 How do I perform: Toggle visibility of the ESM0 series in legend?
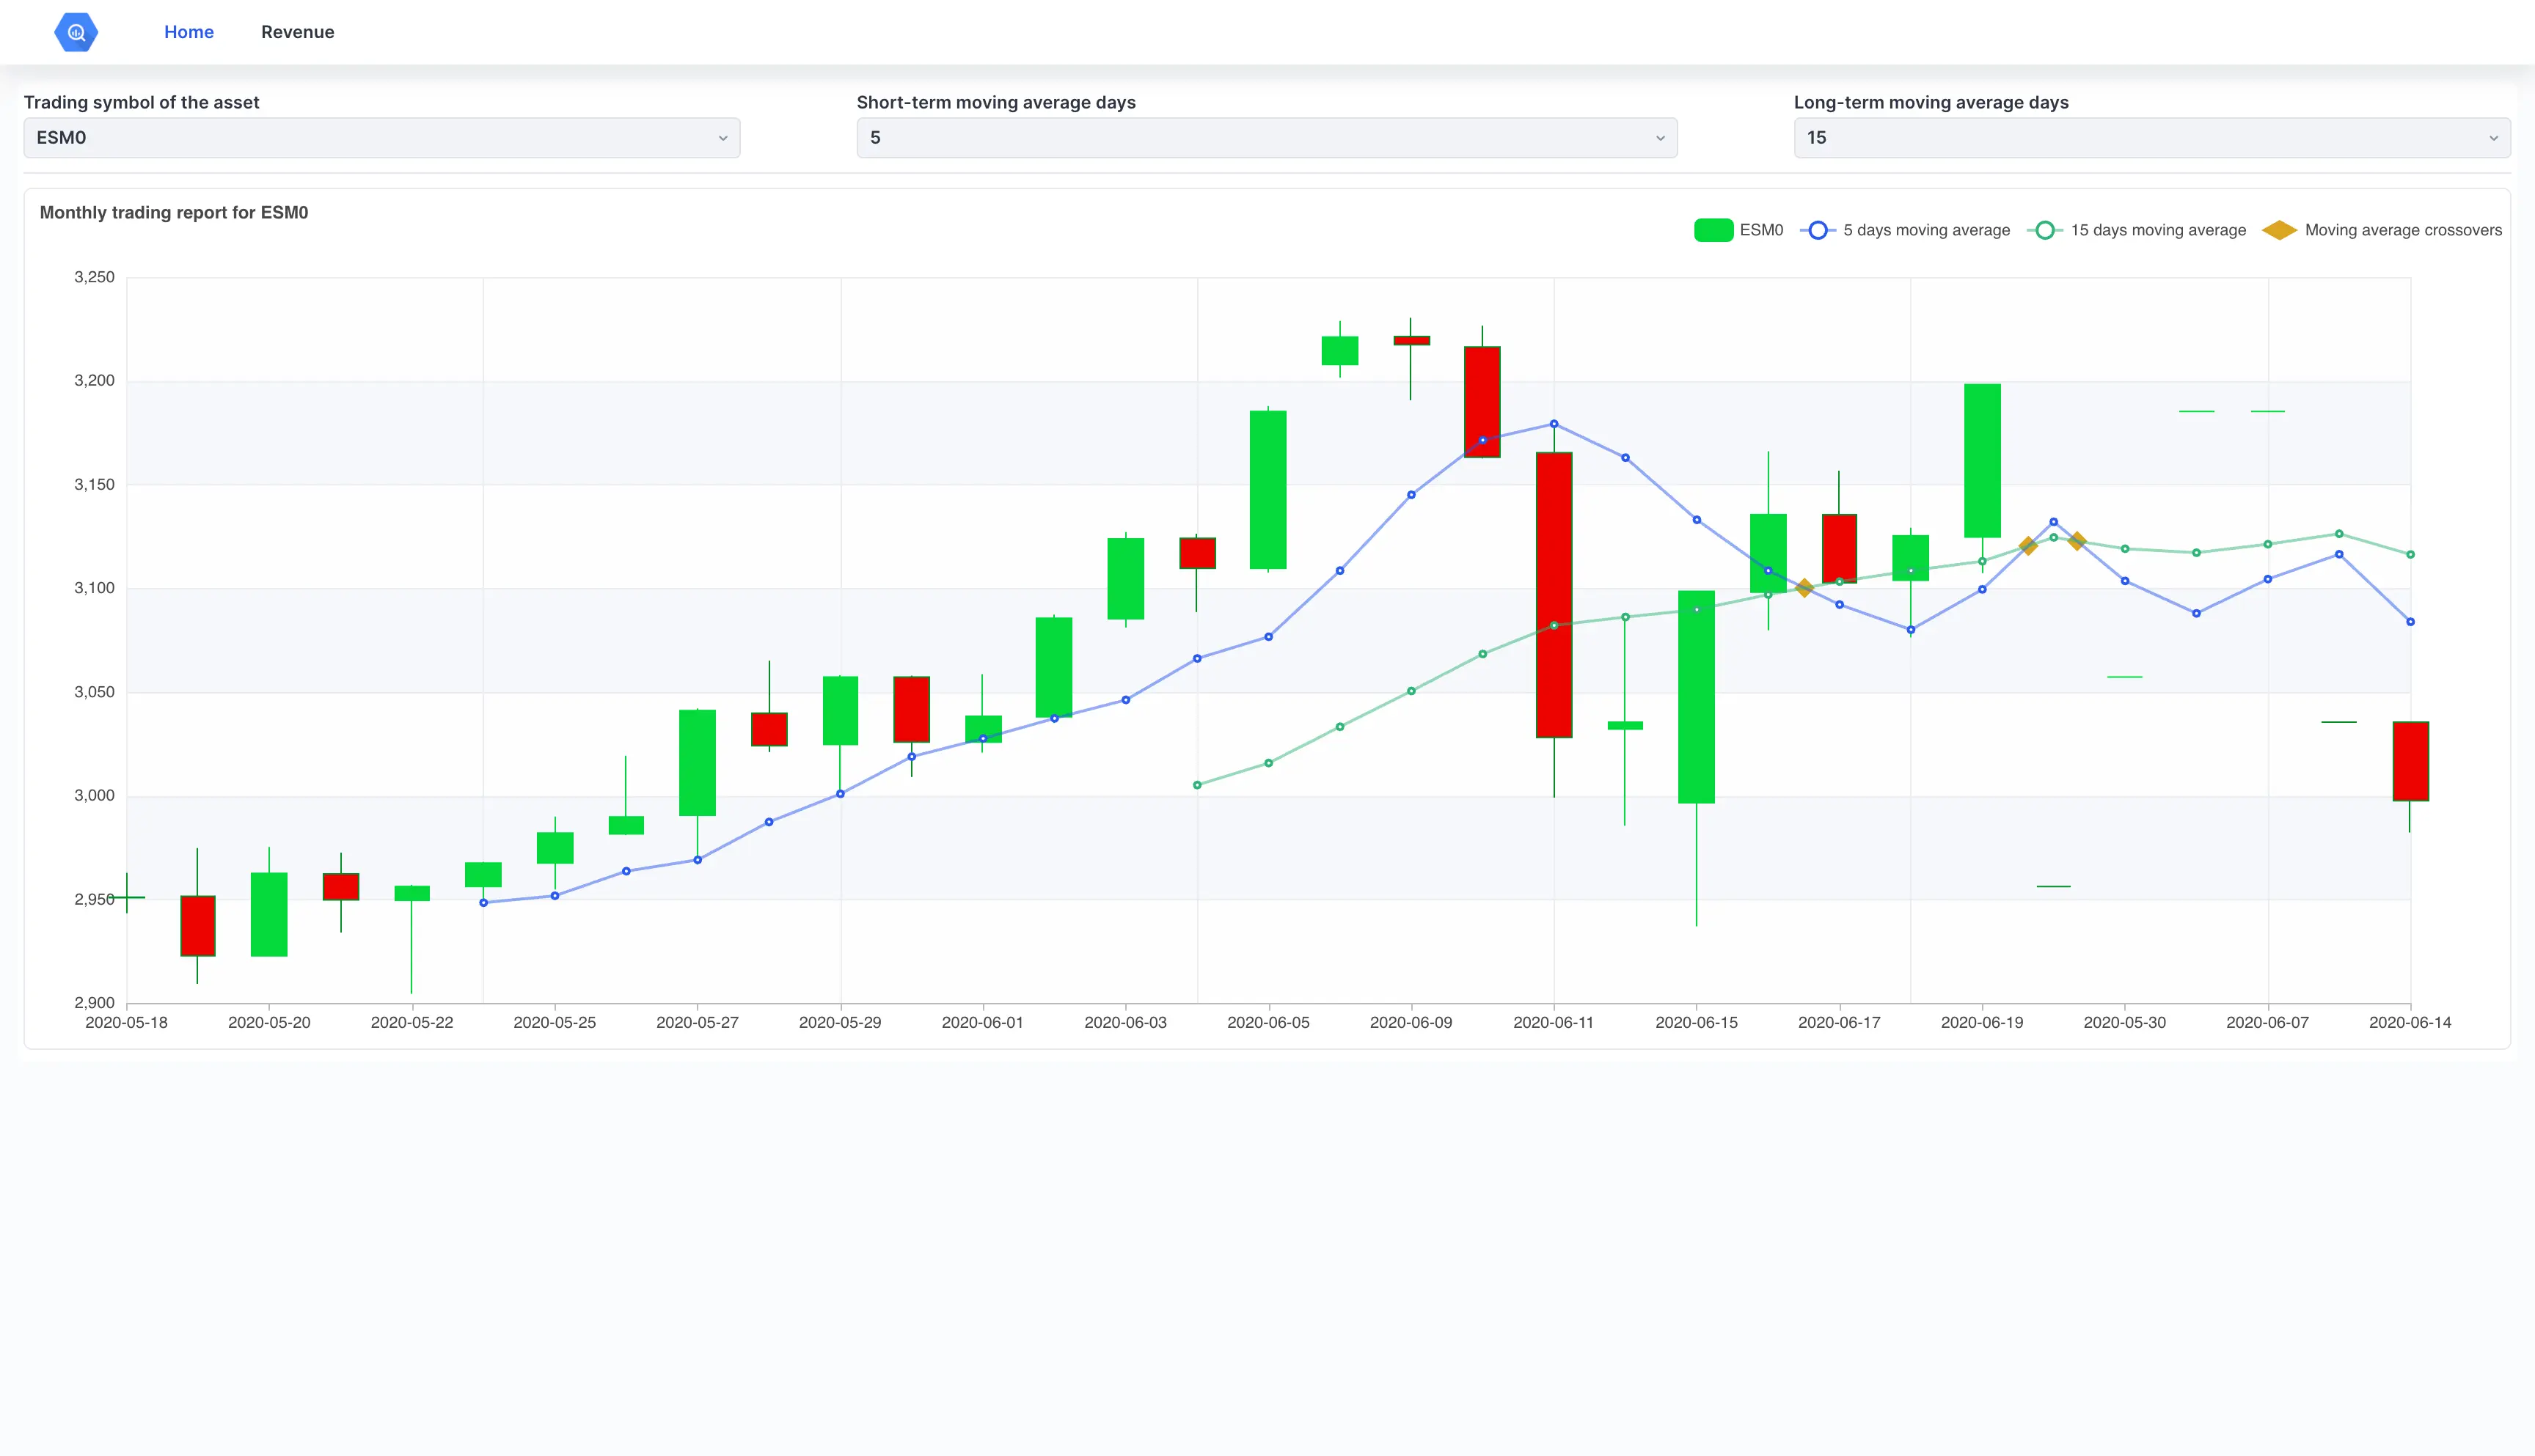(1760, 229)
